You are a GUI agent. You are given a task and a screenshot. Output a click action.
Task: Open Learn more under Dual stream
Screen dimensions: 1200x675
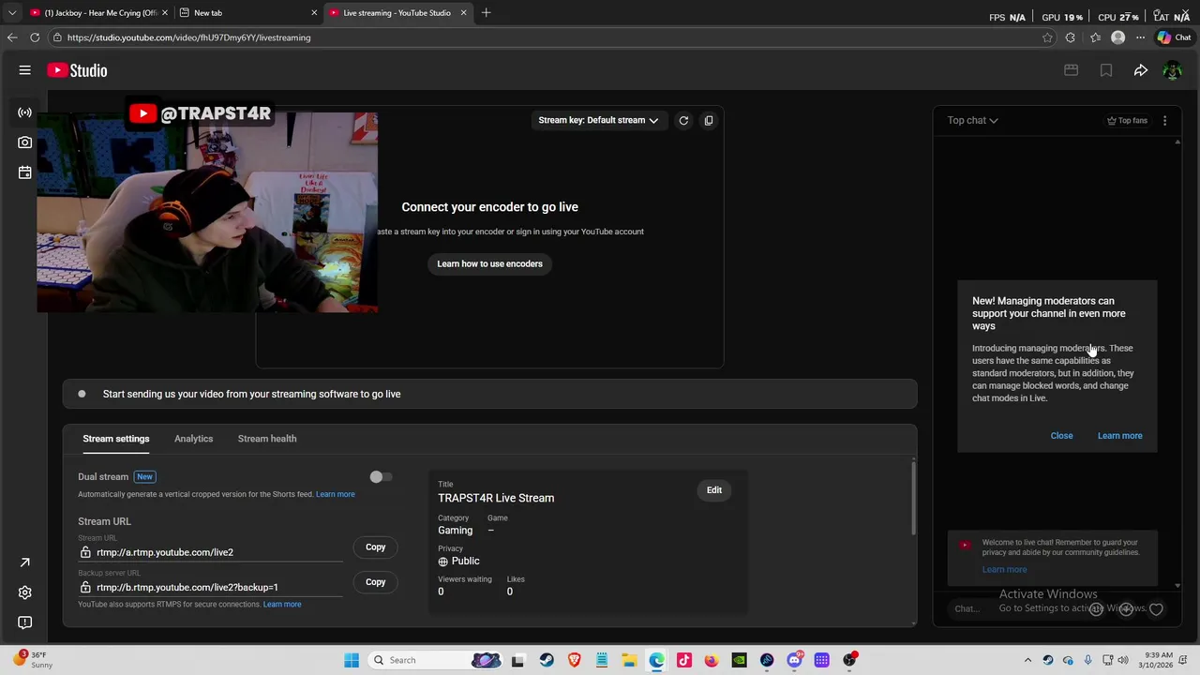tap(336, 494)
